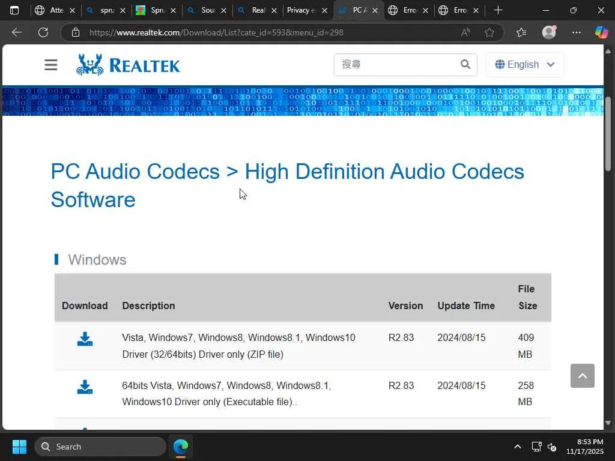Open the English language dropdown
This screenshot has width=615, height=461.
(525, 64)
